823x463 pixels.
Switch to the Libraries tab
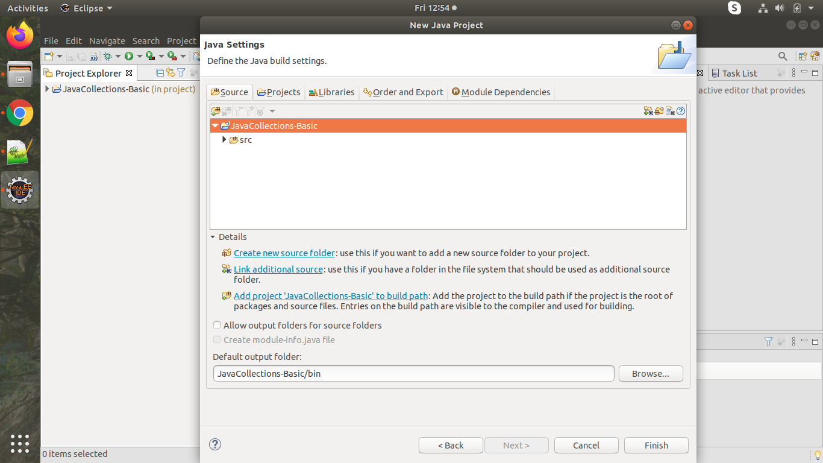tap(331, 92)
